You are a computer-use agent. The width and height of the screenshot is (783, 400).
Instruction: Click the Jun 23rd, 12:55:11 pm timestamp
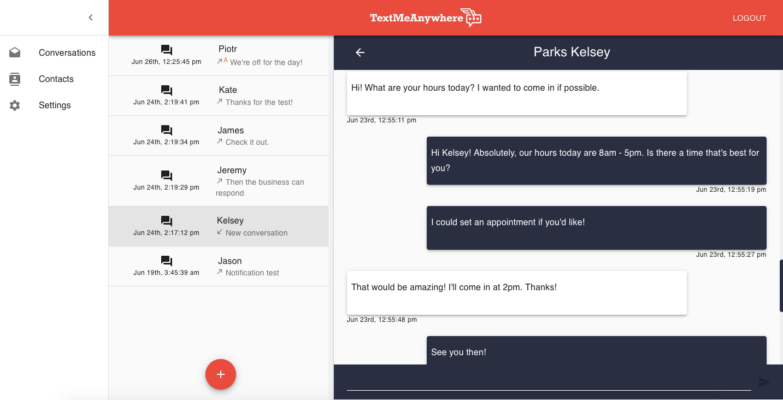coord(381,120)
